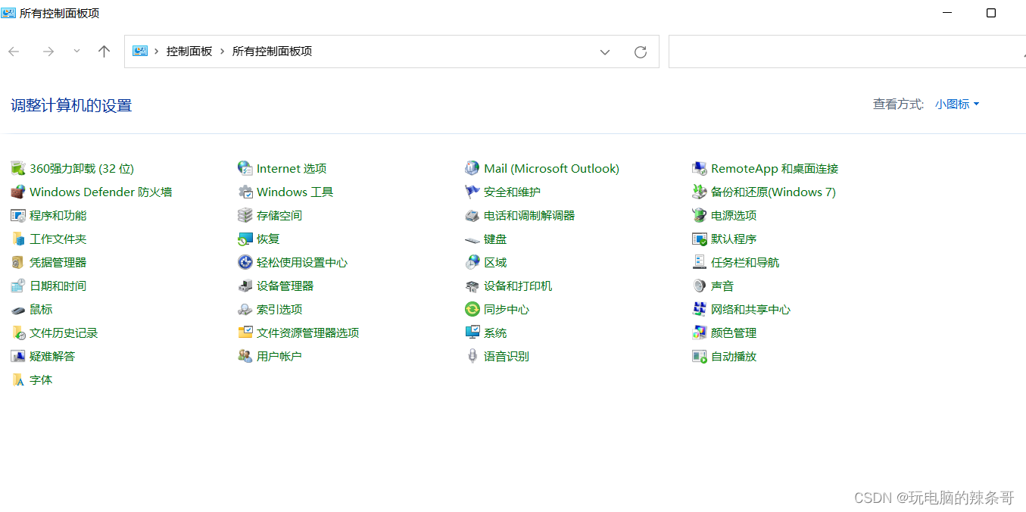The image size is (1026, 512).
Task: Open the 鼠标 settings icon
Action: point(18,309)
